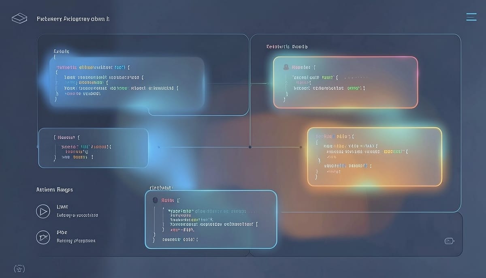The width and height of the screenshot is (486, 278).
Task: Click the user avatar icon in pink-bordered card
Action: coord(286,67)
